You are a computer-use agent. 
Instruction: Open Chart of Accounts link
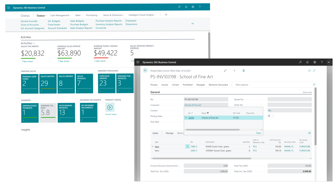coord(30,25)
